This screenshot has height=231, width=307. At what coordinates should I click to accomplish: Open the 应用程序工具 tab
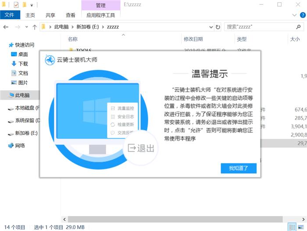tap(100, 15)
